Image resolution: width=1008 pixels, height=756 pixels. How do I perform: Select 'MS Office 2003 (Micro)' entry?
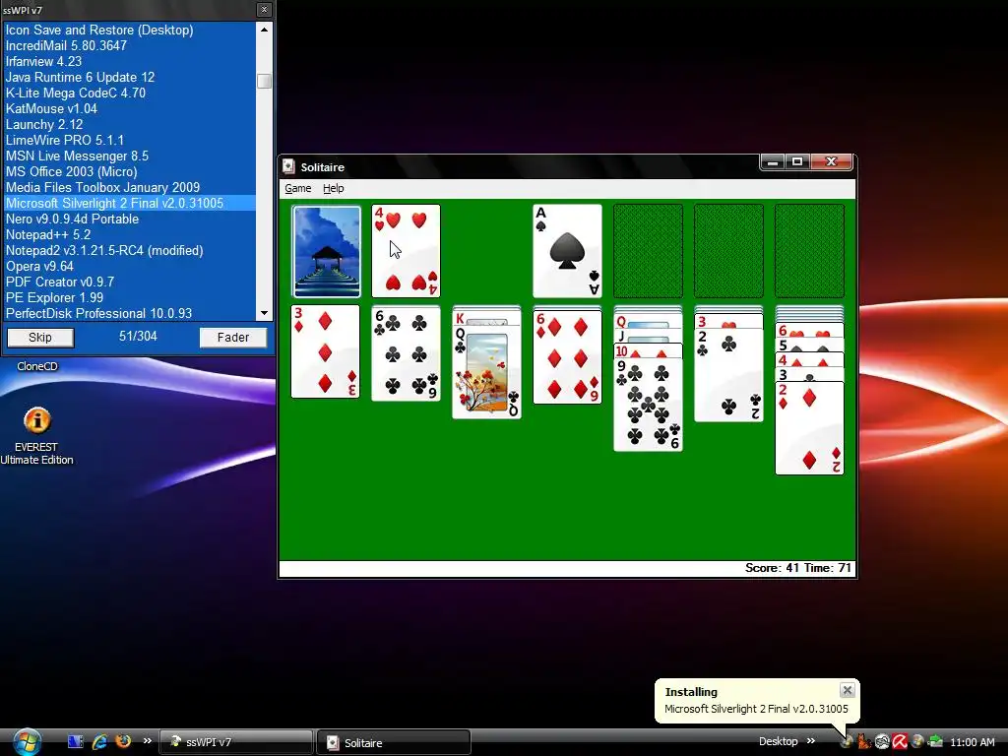tap(130, 171)
